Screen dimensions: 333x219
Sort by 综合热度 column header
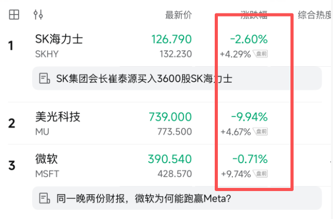coord(315,15)
